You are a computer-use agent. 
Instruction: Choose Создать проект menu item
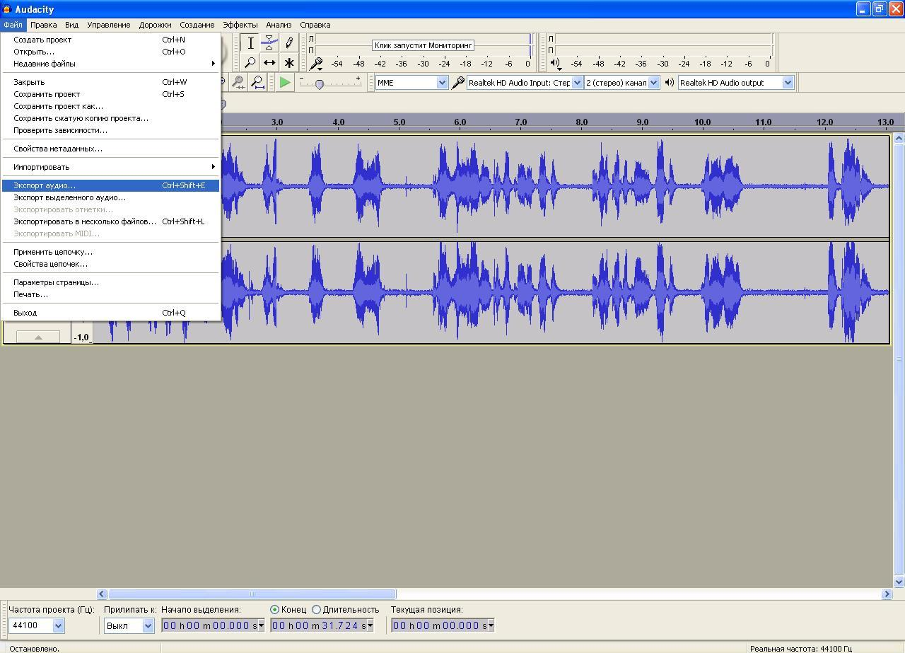click(x=110, y=40)
